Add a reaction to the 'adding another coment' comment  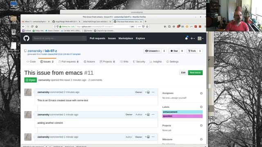coord(147,114)
